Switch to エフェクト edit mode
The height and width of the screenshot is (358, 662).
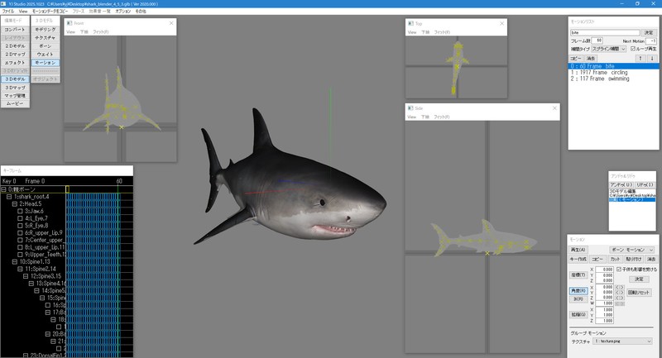[x=15, y=62]
